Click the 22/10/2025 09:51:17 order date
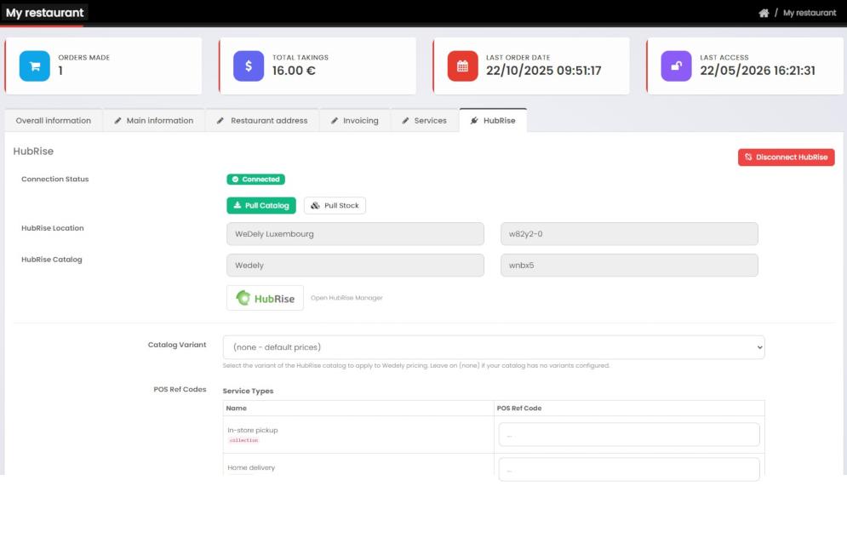This screenshot has height=549, width=847. coord(543,71)
